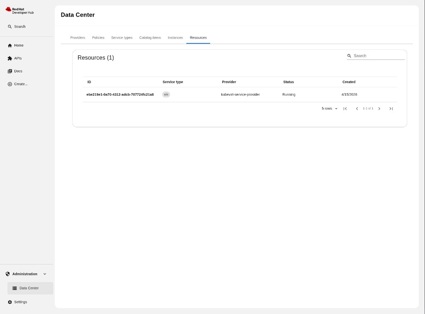Click the Administration label in sidebar
The height and width of the screenshot is (314, 425).
coord(24,274)
